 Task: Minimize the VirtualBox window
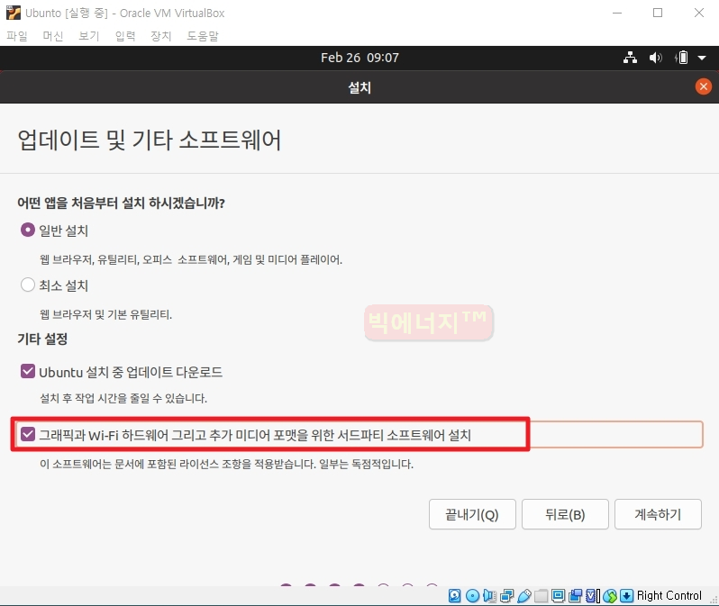click(x=617, y=13)
